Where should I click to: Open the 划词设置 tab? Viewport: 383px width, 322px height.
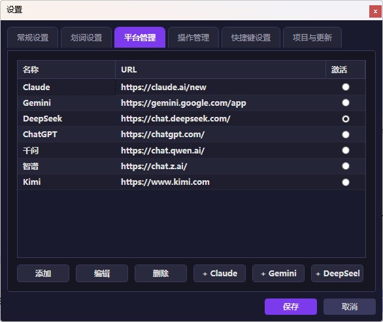click(x=86, y=37)
